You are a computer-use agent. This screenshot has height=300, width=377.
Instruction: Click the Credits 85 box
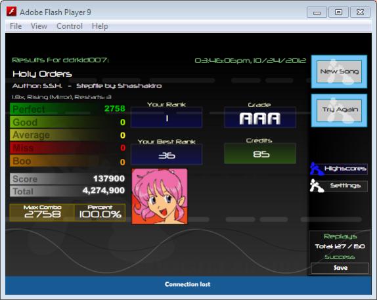pos(260,154)
